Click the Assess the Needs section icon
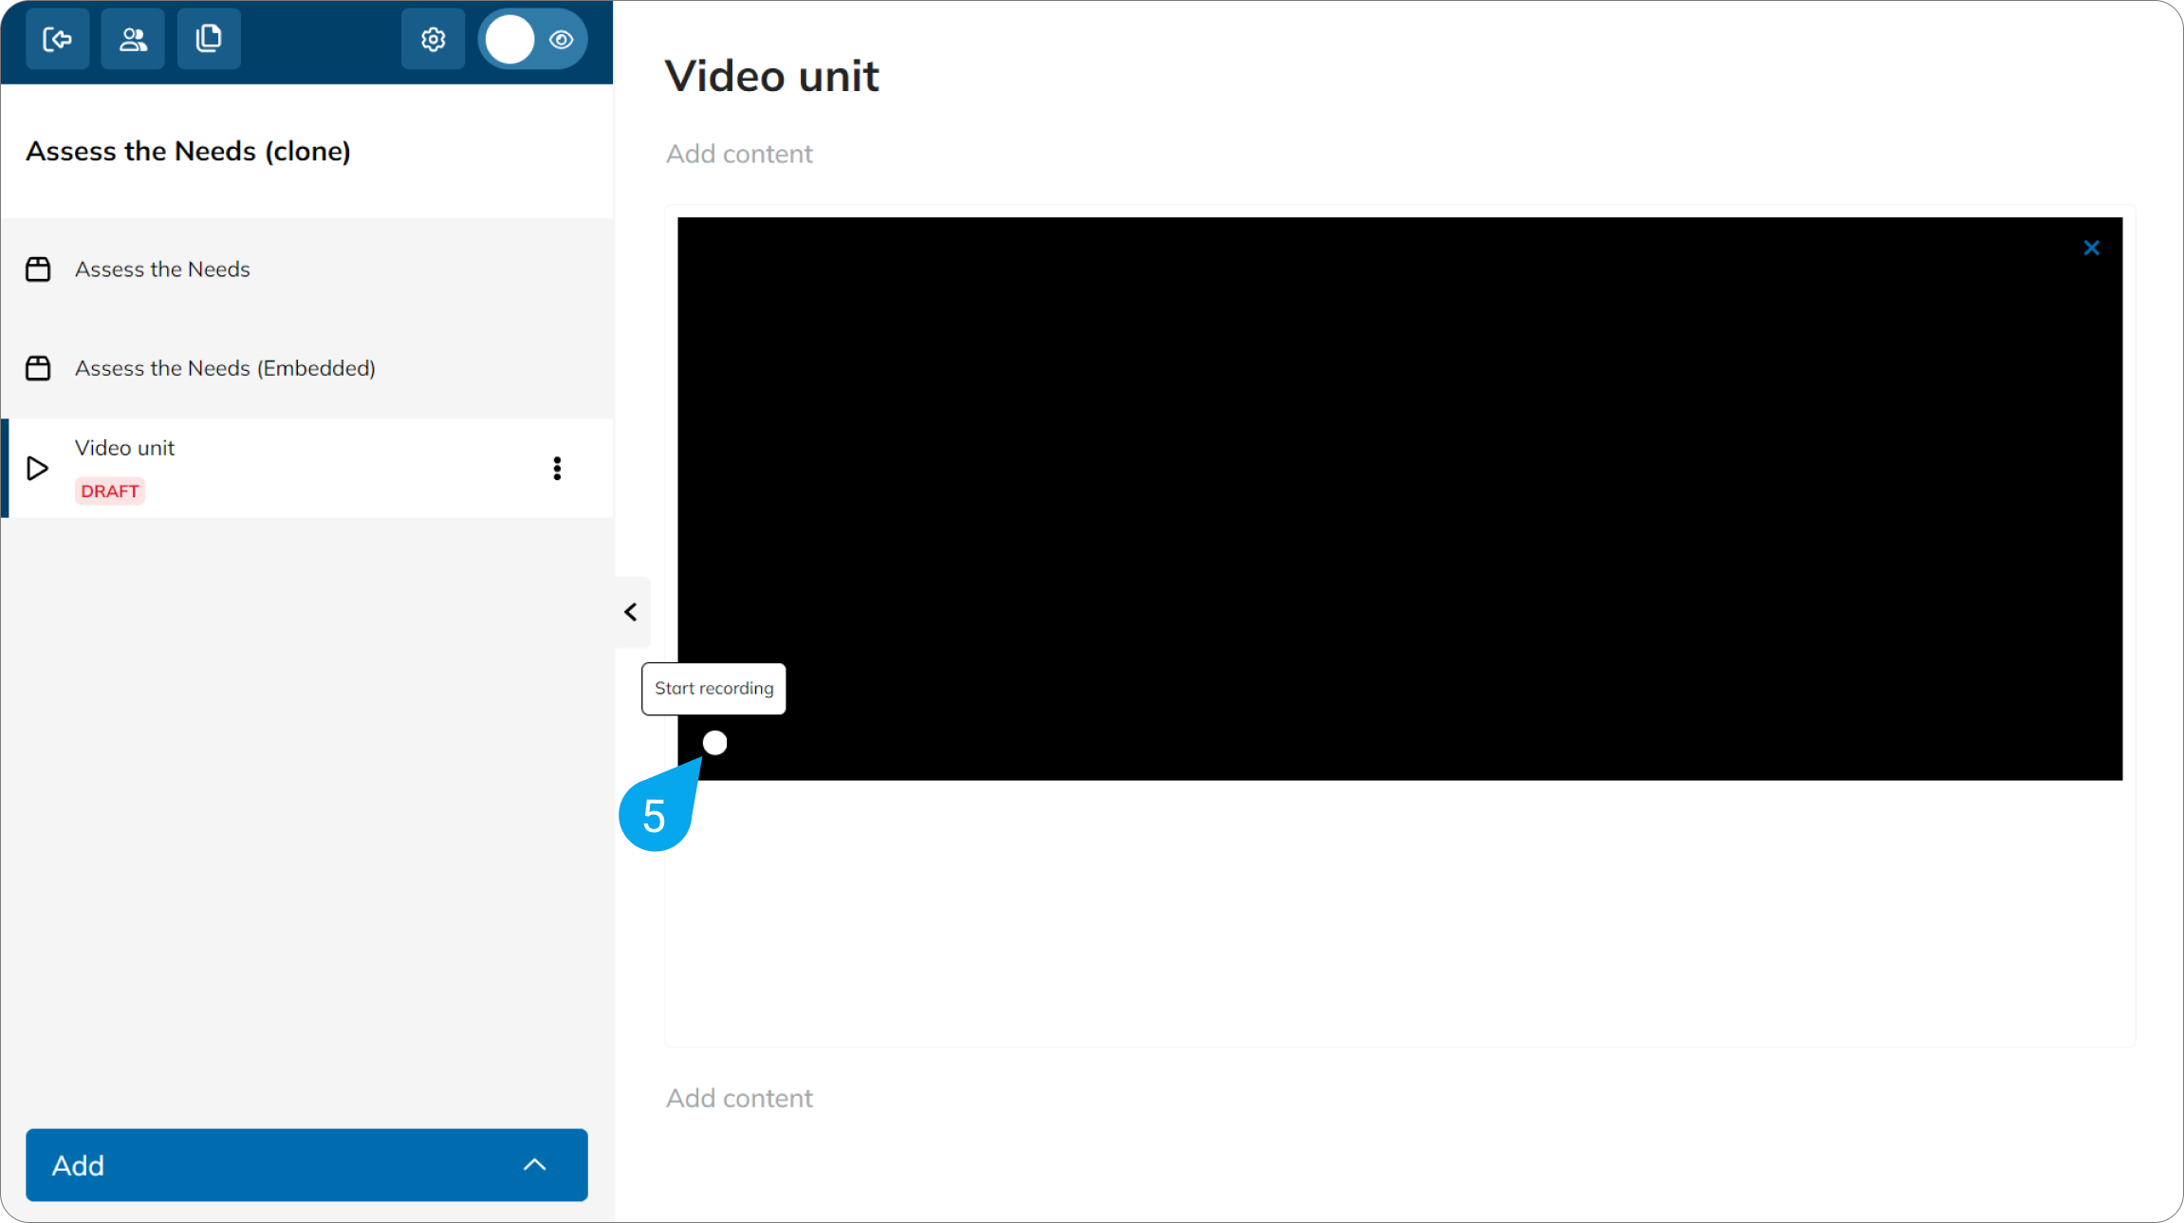 pos(38,269)
